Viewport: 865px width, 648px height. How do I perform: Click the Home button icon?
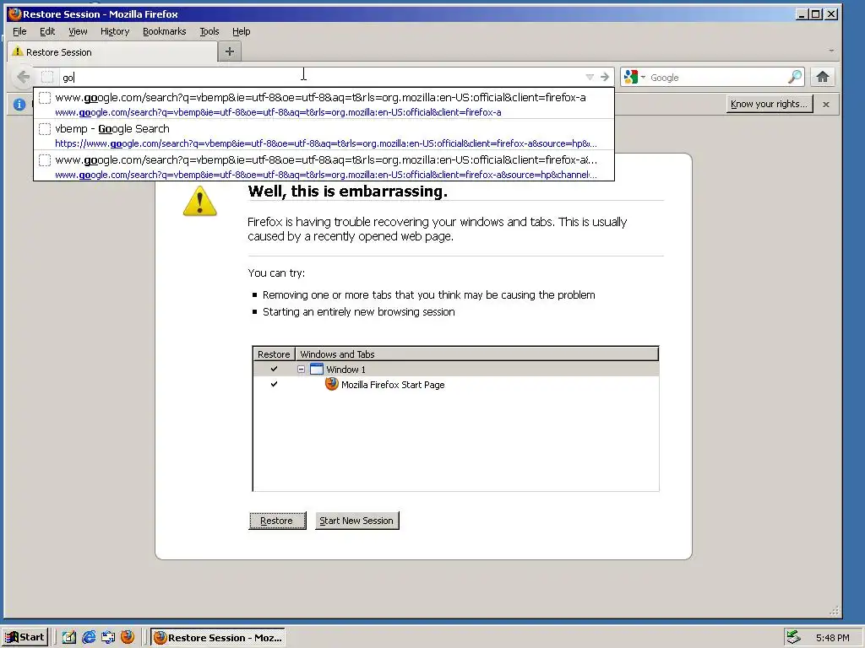coord(823,77)
